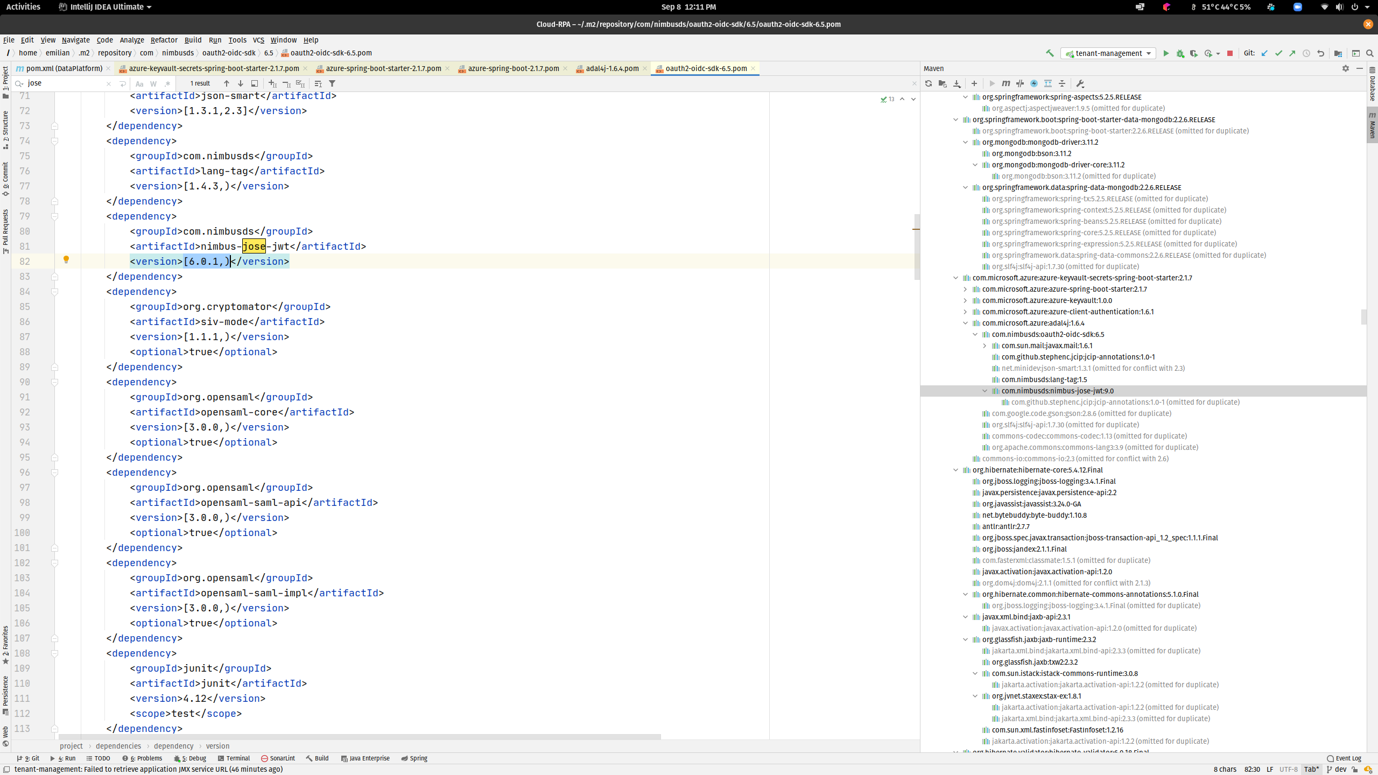This screenshot has width=1378, height=775.
Task: Collapse com.nimbusds:nimbus-jose-jwt:9.0 tree node
Action: [985, 391]
